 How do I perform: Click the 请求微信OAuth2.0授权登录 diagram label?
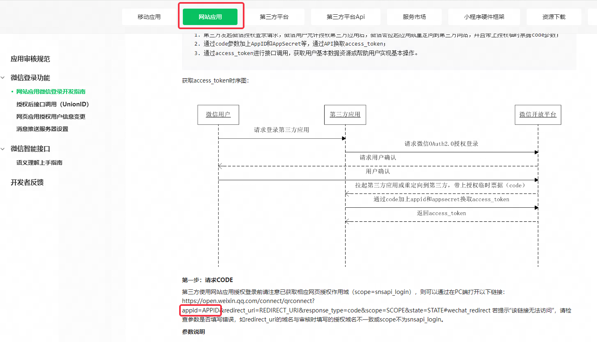pyautogui.click(x=441, y=144)
